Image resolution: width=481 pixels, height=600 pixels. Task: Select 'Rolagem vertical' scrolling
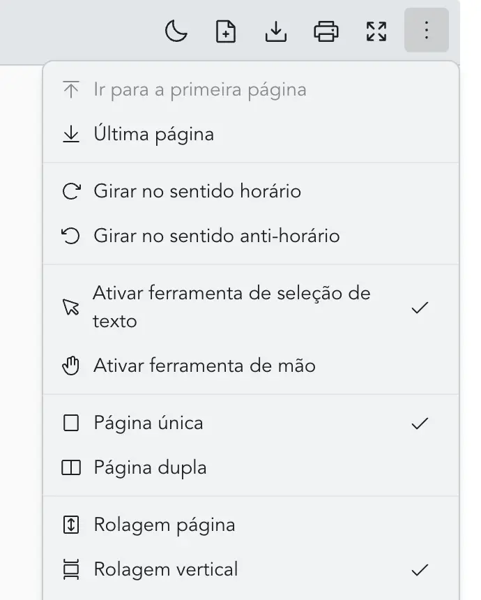coord(166,569)
